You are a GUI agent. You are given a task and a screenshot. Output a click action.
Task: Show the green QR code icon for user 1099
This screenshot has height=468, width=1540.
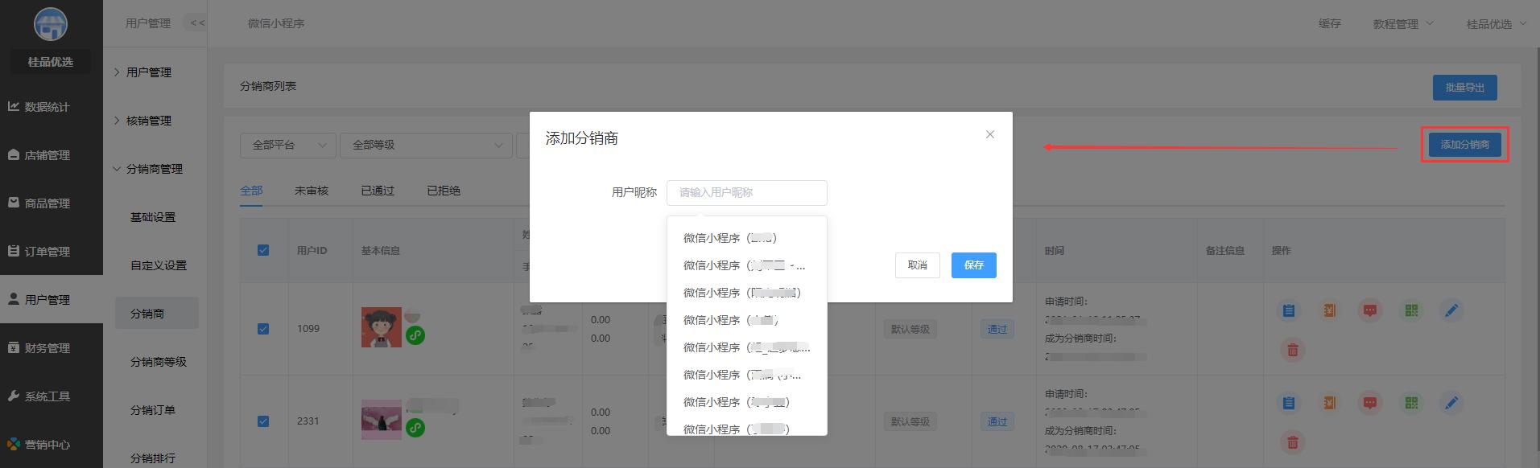pos(1411,310)
